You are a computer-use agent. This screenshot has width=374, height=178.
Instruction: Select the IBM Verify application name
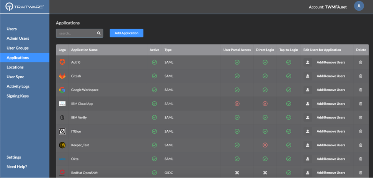(x=79, y=118)
